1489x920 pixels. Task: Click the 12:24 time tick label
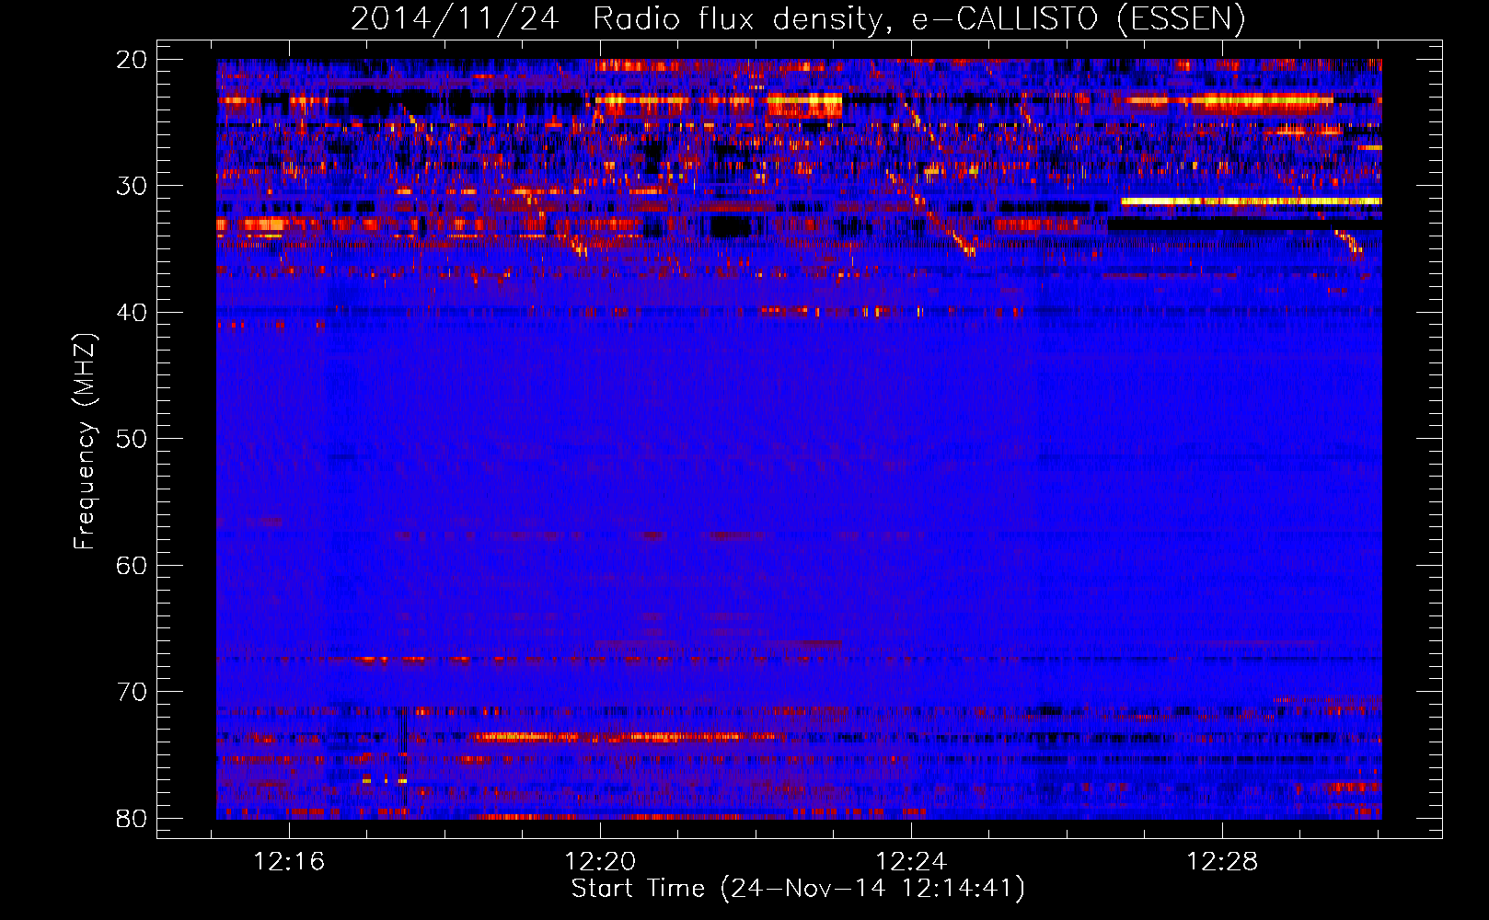911,862
